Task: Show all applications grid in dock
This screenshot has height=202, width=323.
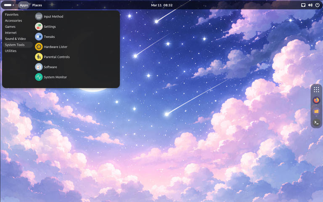Action: tap(316, 90)
